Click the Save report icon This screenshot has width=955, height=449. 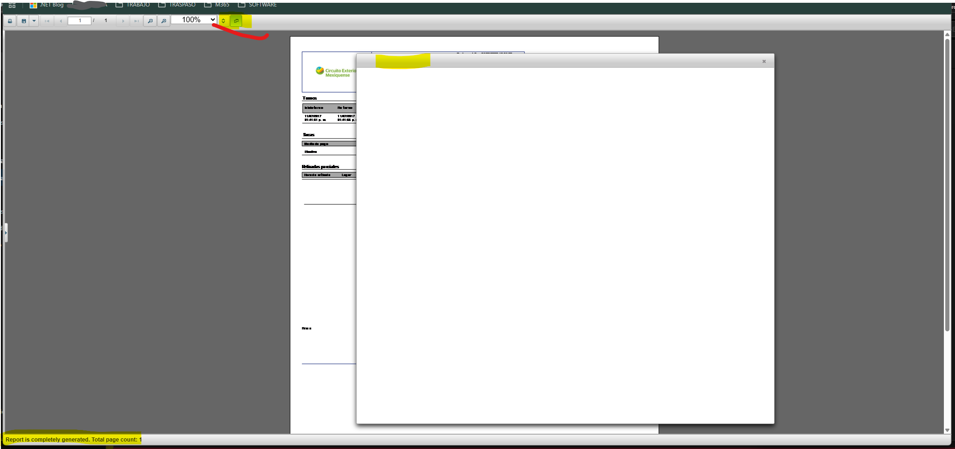tap(24, 21)
